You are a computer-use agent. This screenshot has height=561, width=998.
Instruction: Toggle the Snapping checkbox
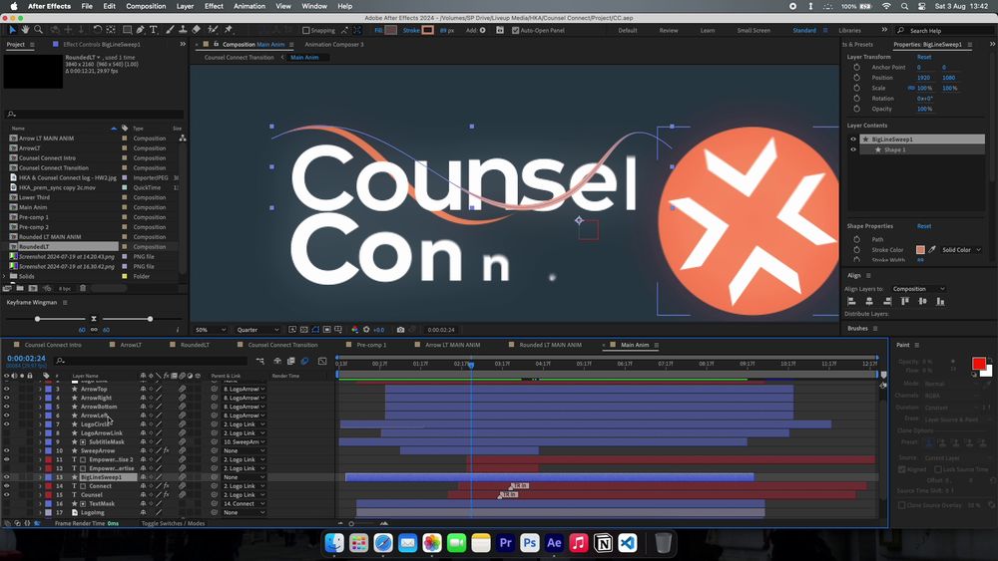306,30
